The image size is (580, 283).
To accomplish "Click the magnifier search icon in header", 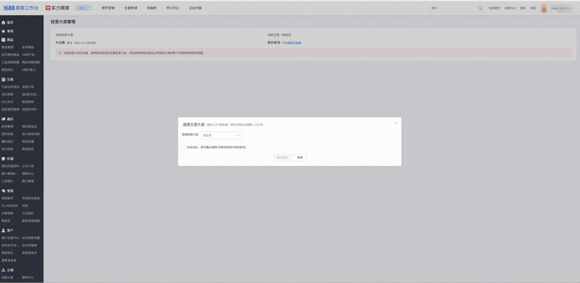I will coord(480,8).
